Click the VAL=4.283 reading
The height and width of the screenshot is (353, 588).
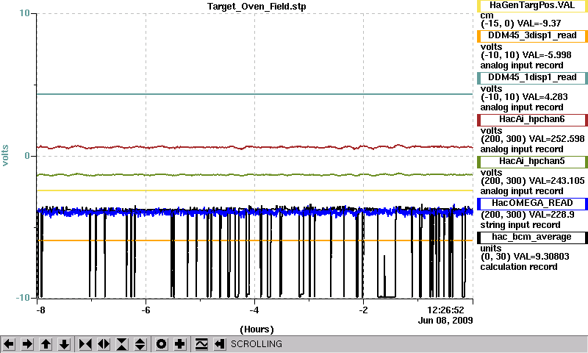[545, 97]
